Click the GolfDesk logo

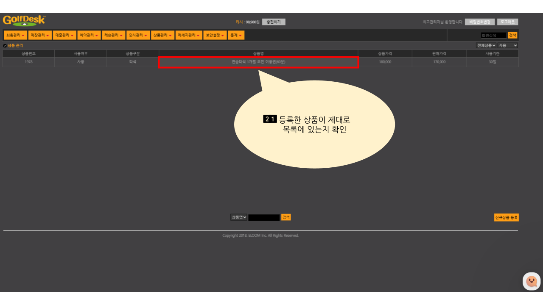24,20
